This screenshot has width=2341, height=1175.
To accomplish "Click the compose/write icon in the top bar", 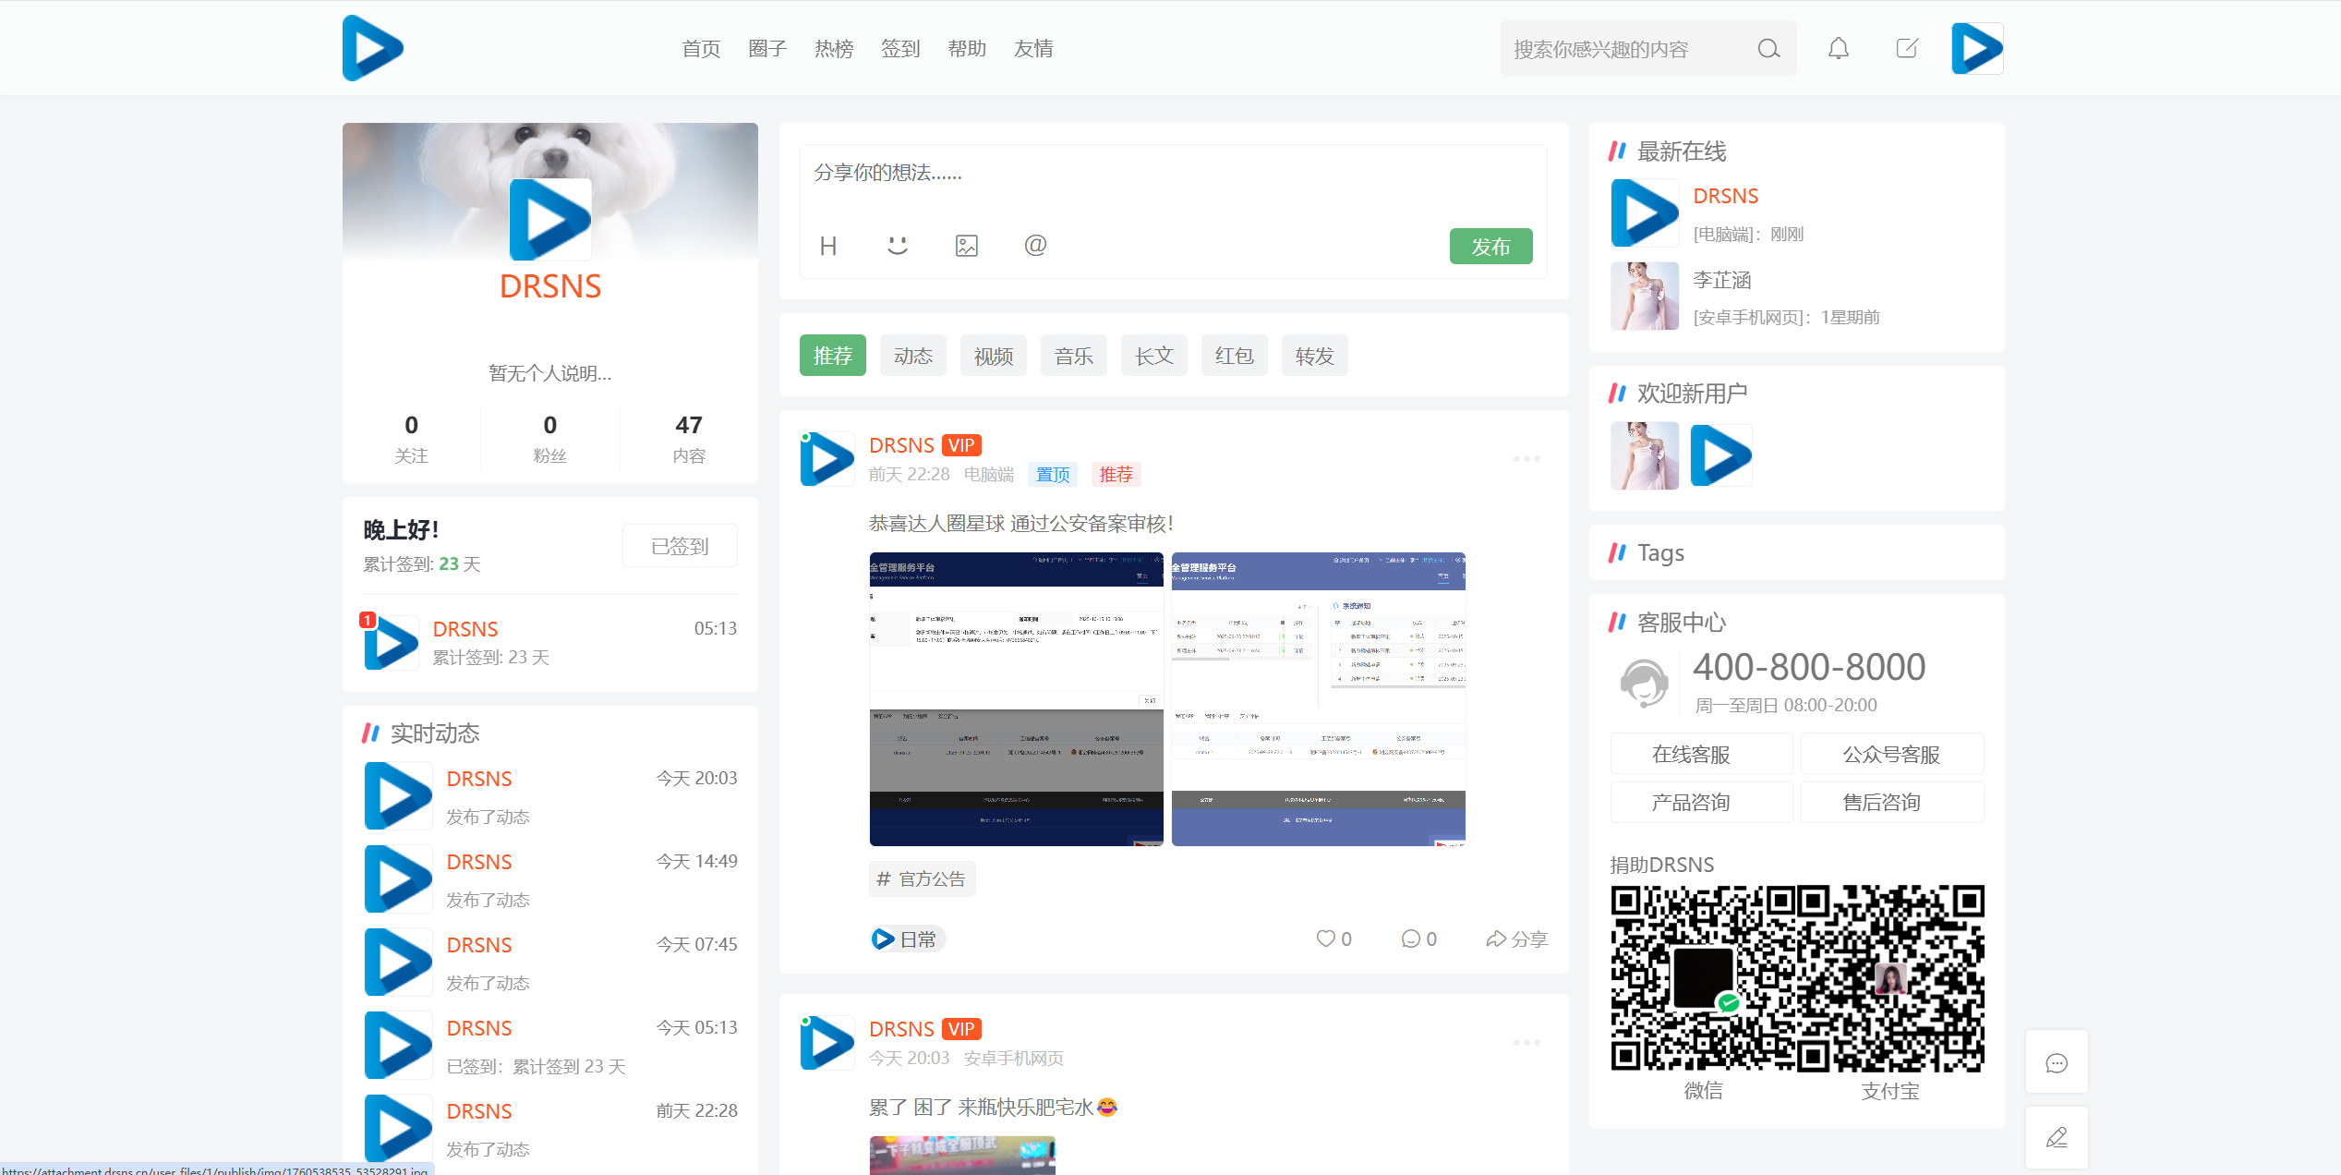I will pyautogui.click(x=1906, y=48).
